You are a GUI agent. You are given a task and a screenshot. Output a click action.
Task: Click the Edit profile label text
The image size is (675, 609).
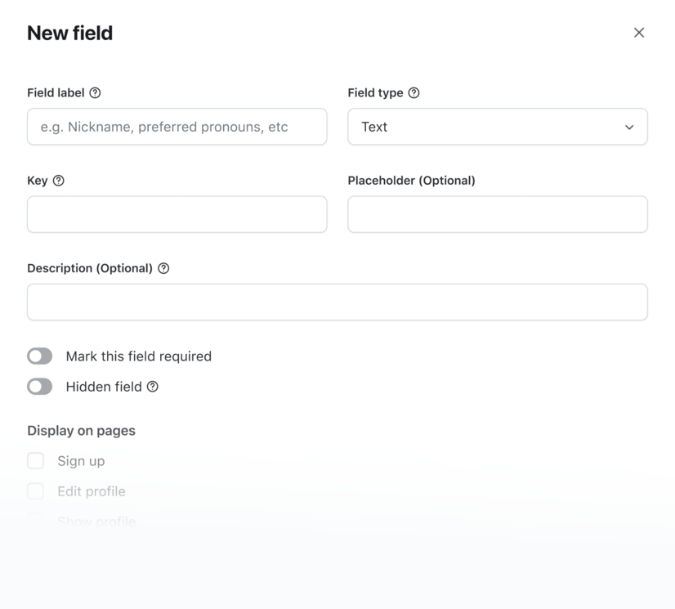(92, 491)
